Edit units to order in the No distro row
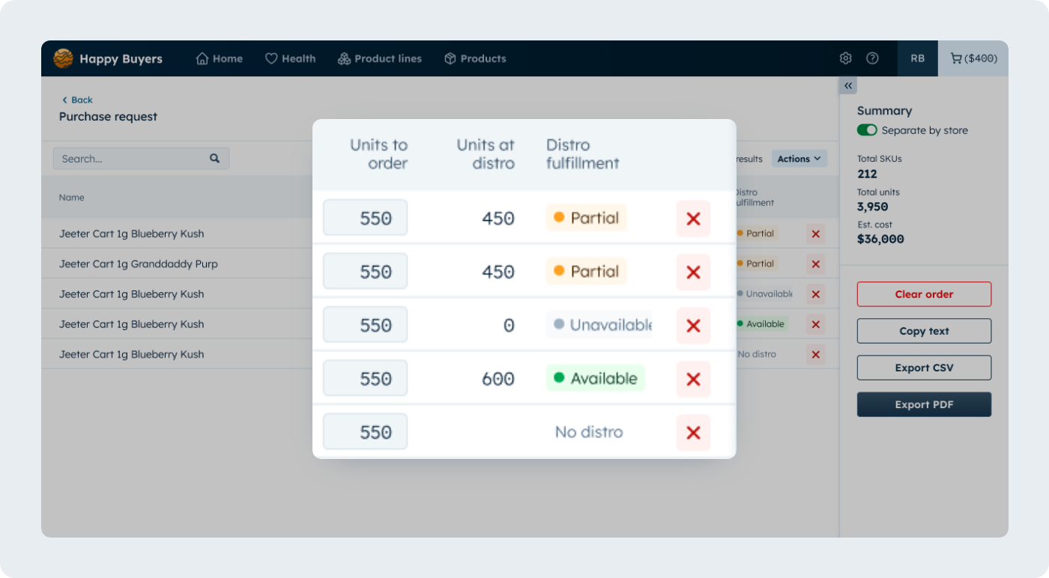 365,432
